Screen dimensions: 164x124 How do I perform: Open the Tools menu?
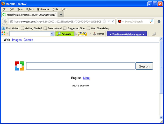point(55,9)
